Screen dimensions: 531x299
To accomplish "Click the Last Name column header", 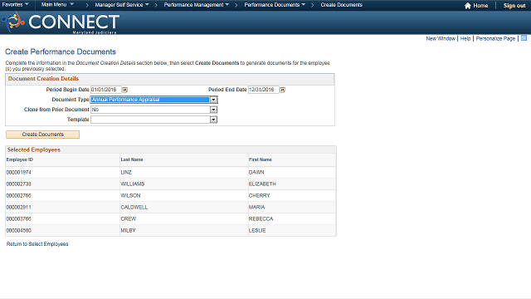I will [x=132, y=159].
